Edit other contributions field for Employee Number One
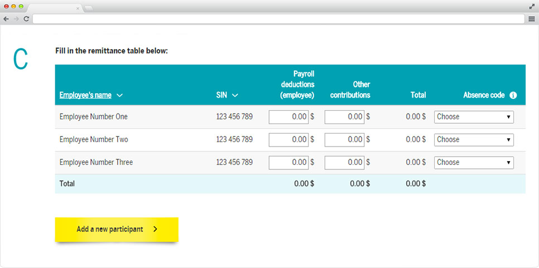 click(x=344, y=116)
